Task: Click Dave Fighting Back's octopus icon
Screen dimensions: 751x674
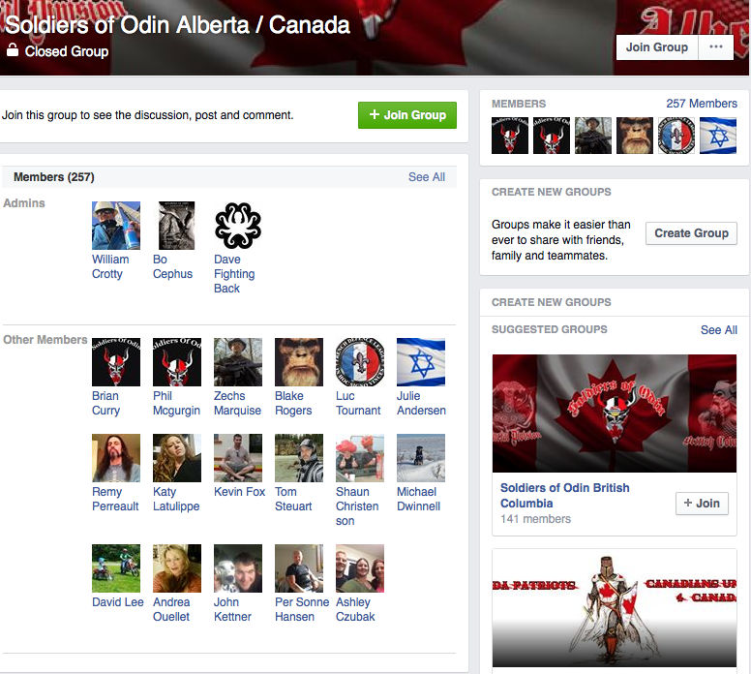Action: pos(238,226)
